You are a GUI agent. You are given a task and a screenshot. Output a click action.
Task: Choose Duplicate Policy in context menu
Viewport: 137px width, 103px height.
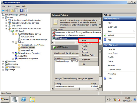89,55
